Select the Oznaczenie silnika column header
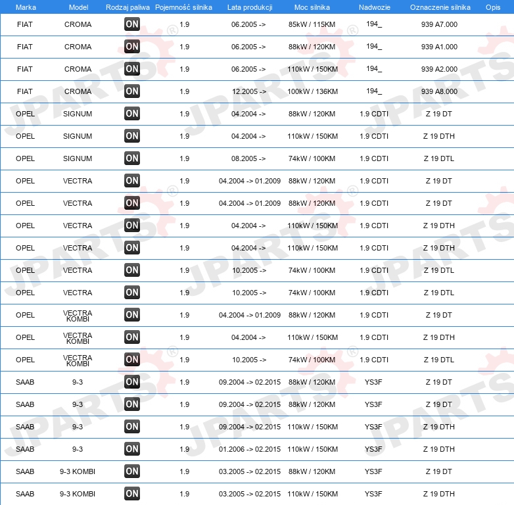The image size is (514, 505). [x=440, y=7]
